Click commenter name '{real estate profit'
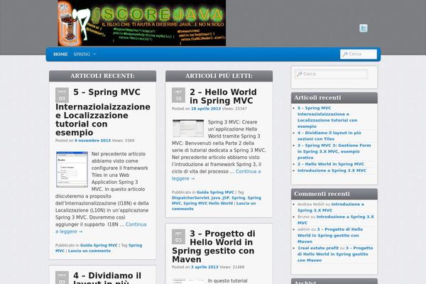This screenshot has height=284, width=426. tap(318, 248)
